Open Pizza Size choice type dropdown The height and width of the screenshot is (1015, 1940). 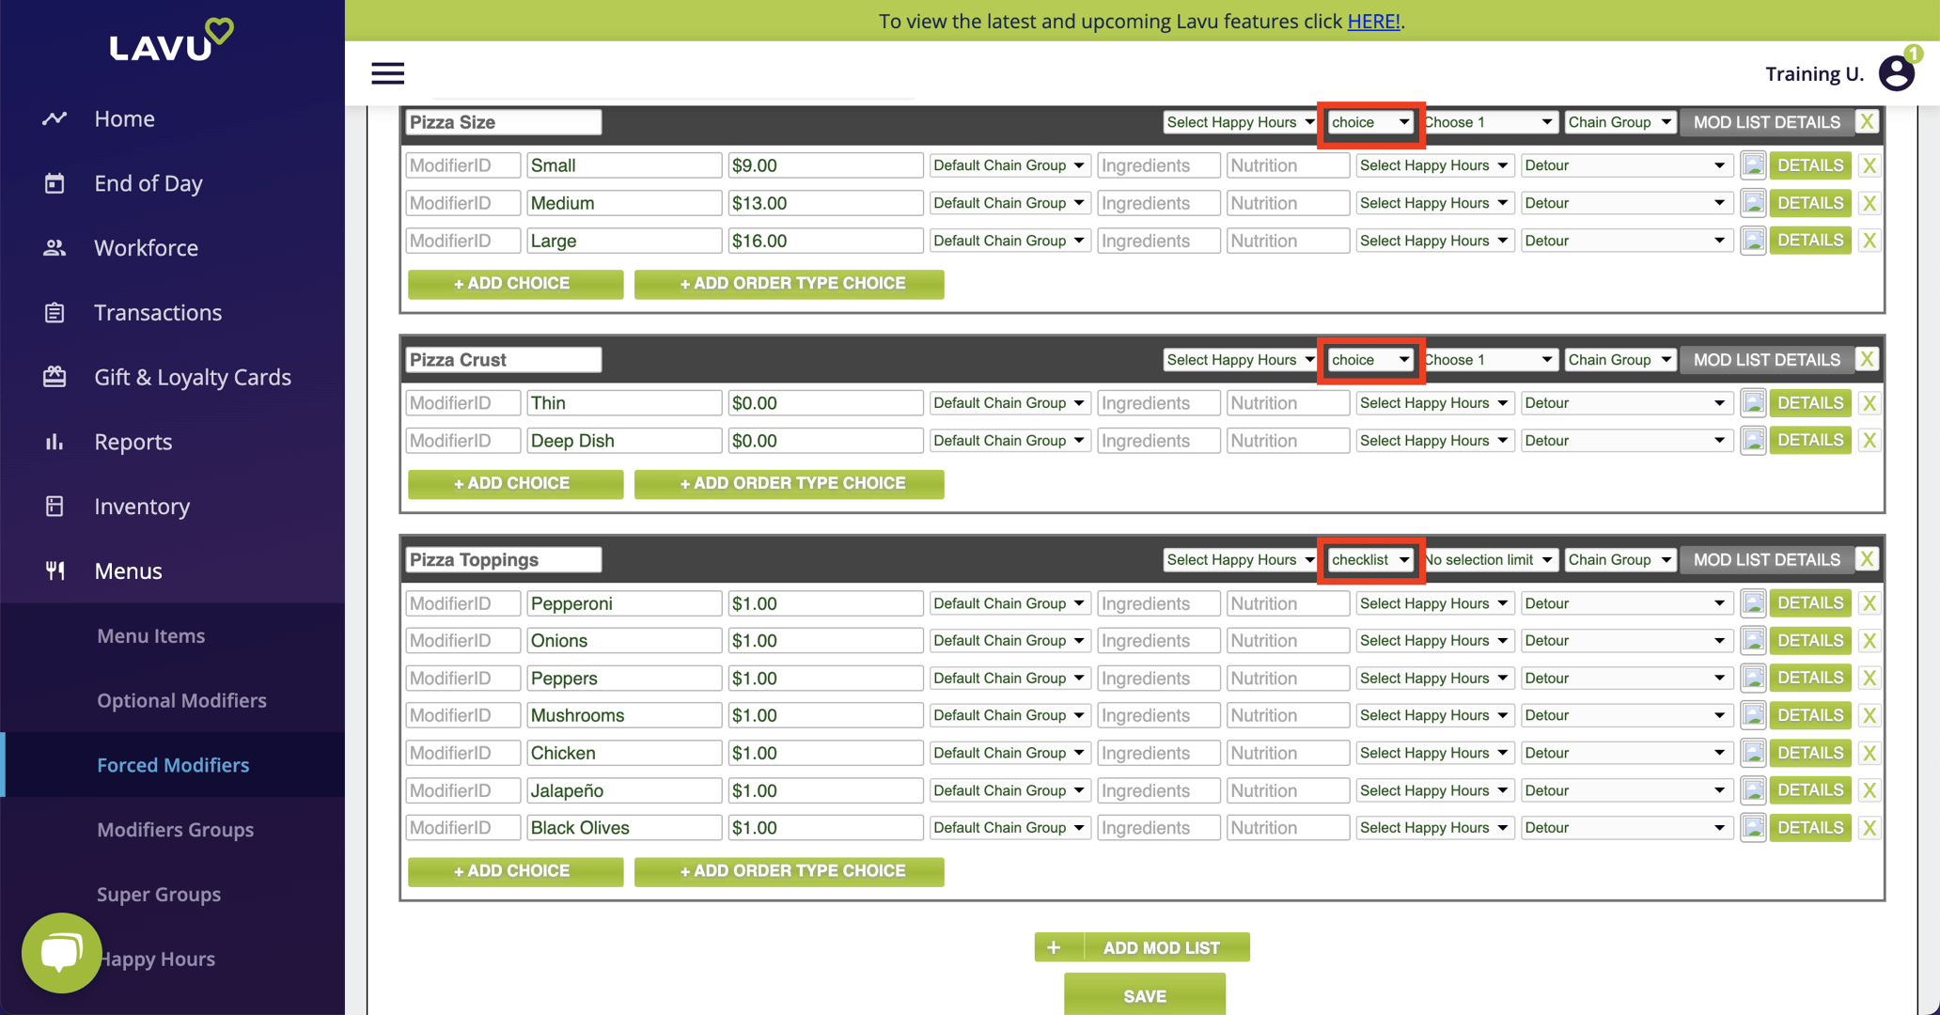pos(1370,122)
